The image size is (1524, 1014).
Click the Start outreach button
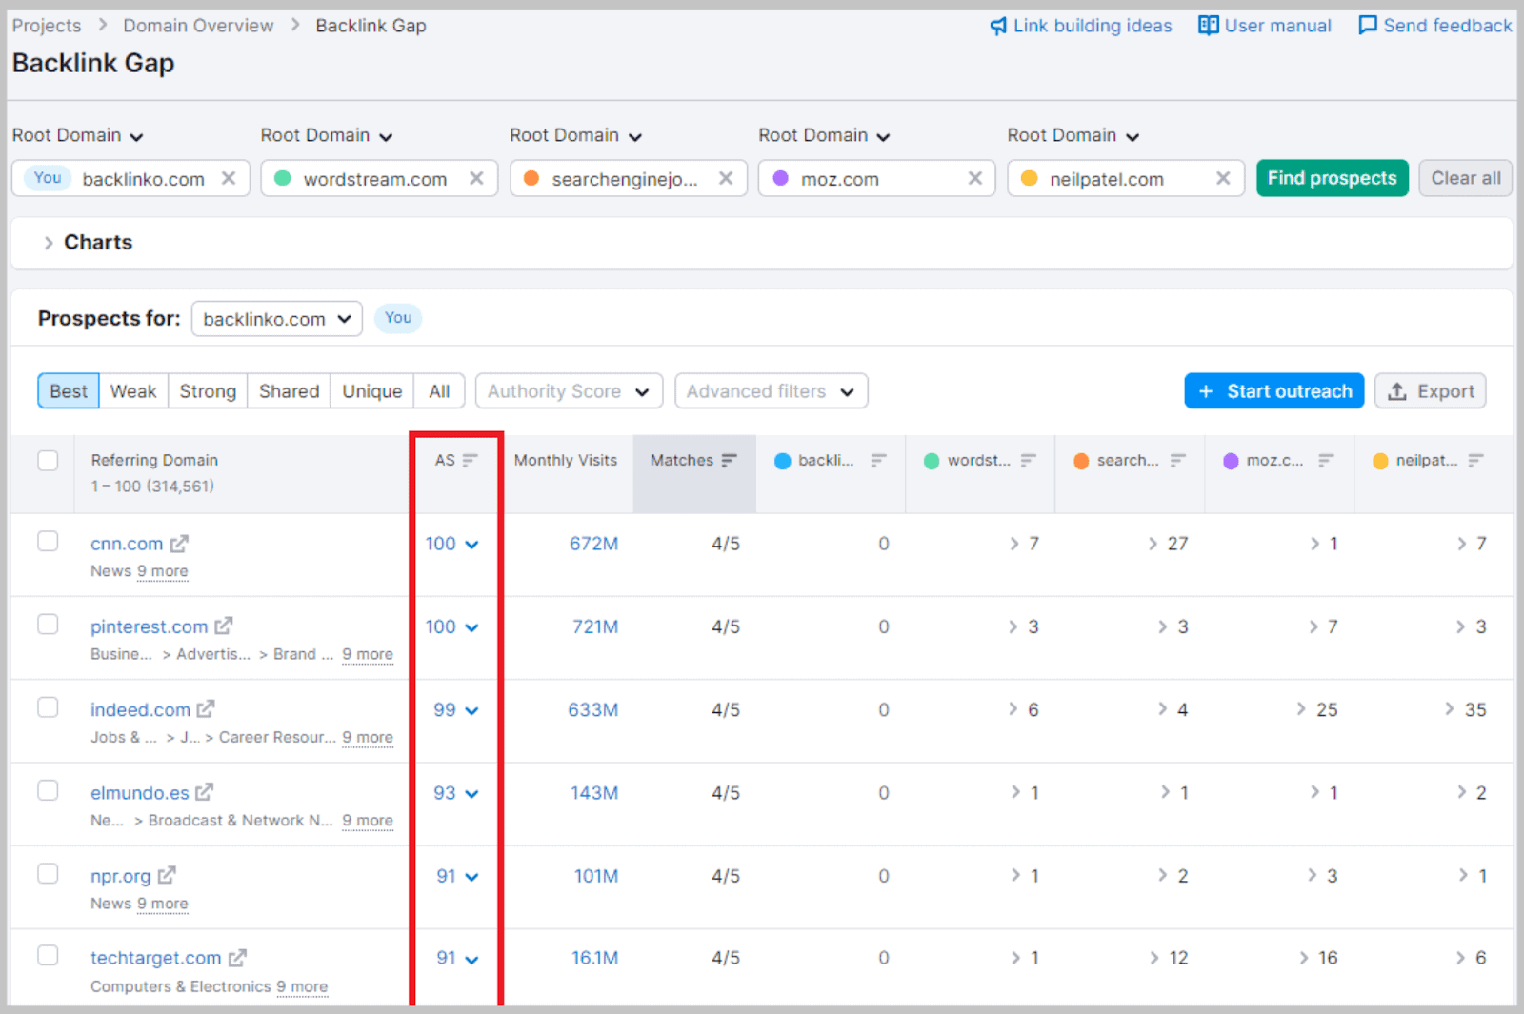coord(1274,391)
